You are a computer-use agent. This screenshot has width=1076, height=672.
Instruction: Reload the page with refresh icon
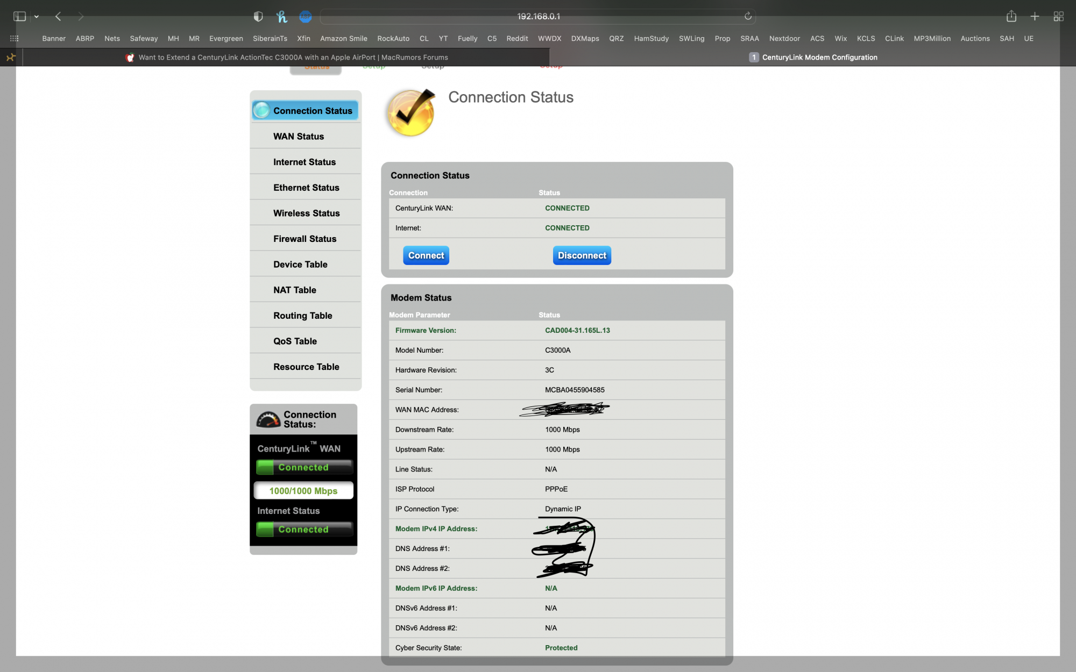click(x=748, y=16)
